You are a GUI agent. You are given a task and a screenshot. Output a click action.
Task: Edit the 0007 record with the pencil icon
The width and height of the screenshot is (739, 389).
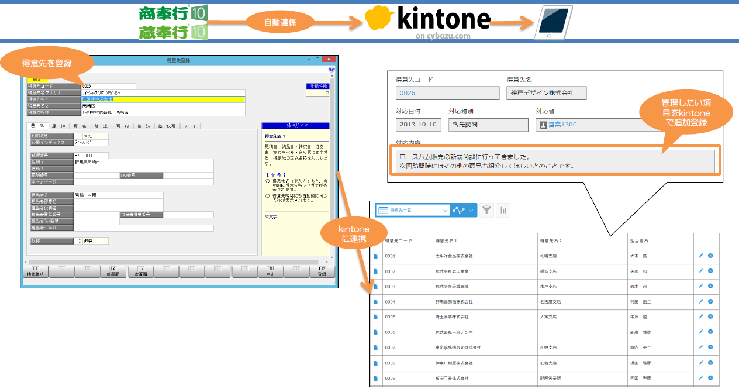tap(701, 347)
